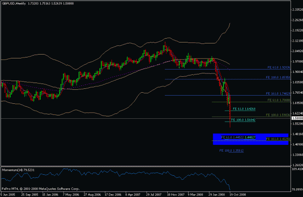Click the 19 Oct 2008 date label
Image resolution: width=303 pixels, height=197 pixels.
coord(238,195)
